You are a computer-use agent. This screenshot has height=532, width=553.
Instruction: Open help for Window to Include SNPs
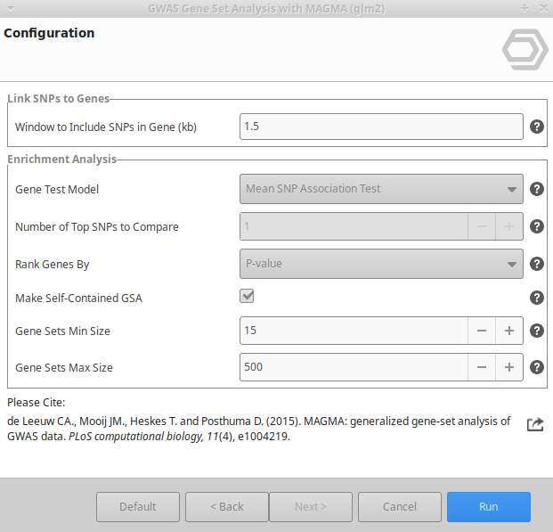pos(536,127)
